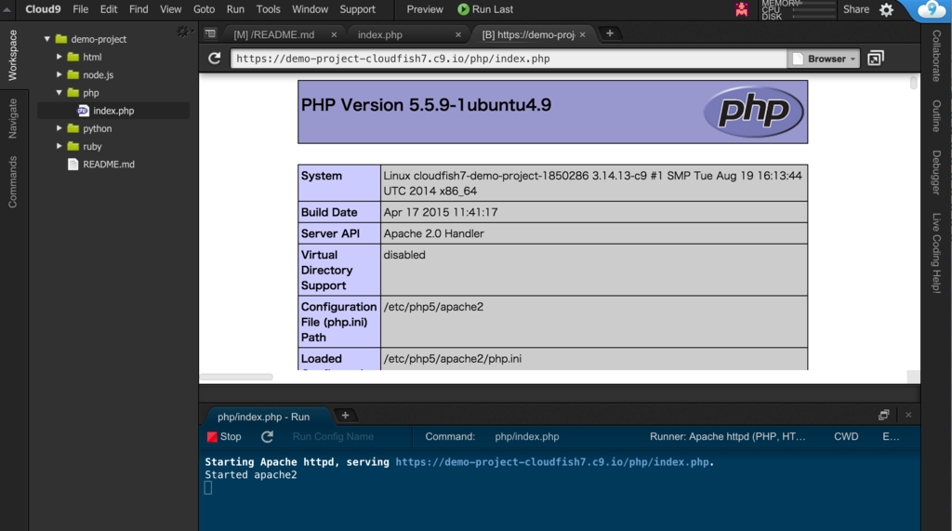Open the Collaborate side panel
The width and height of the screenshot is (952, 531).
click(936, 56)
